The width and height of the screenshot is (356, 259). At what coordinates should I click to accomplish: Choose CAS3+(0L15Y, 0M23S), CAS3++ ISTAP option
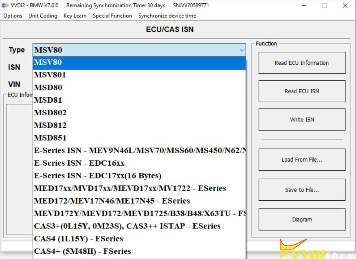[x=139, y=226]
